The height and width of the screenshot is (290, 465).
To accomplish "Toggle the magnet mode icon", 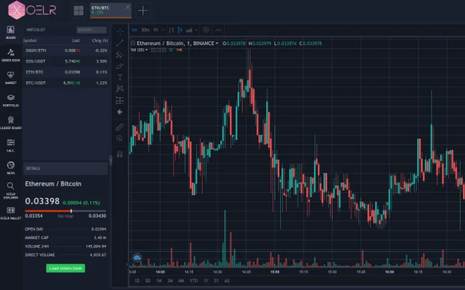I will click(x=120, y=154).
